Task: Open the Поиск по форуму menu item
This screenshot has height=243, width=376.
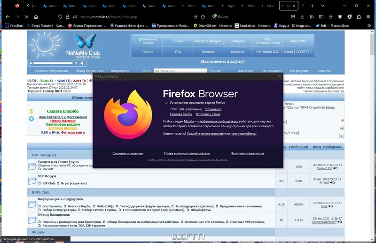Action: [208, 41]
